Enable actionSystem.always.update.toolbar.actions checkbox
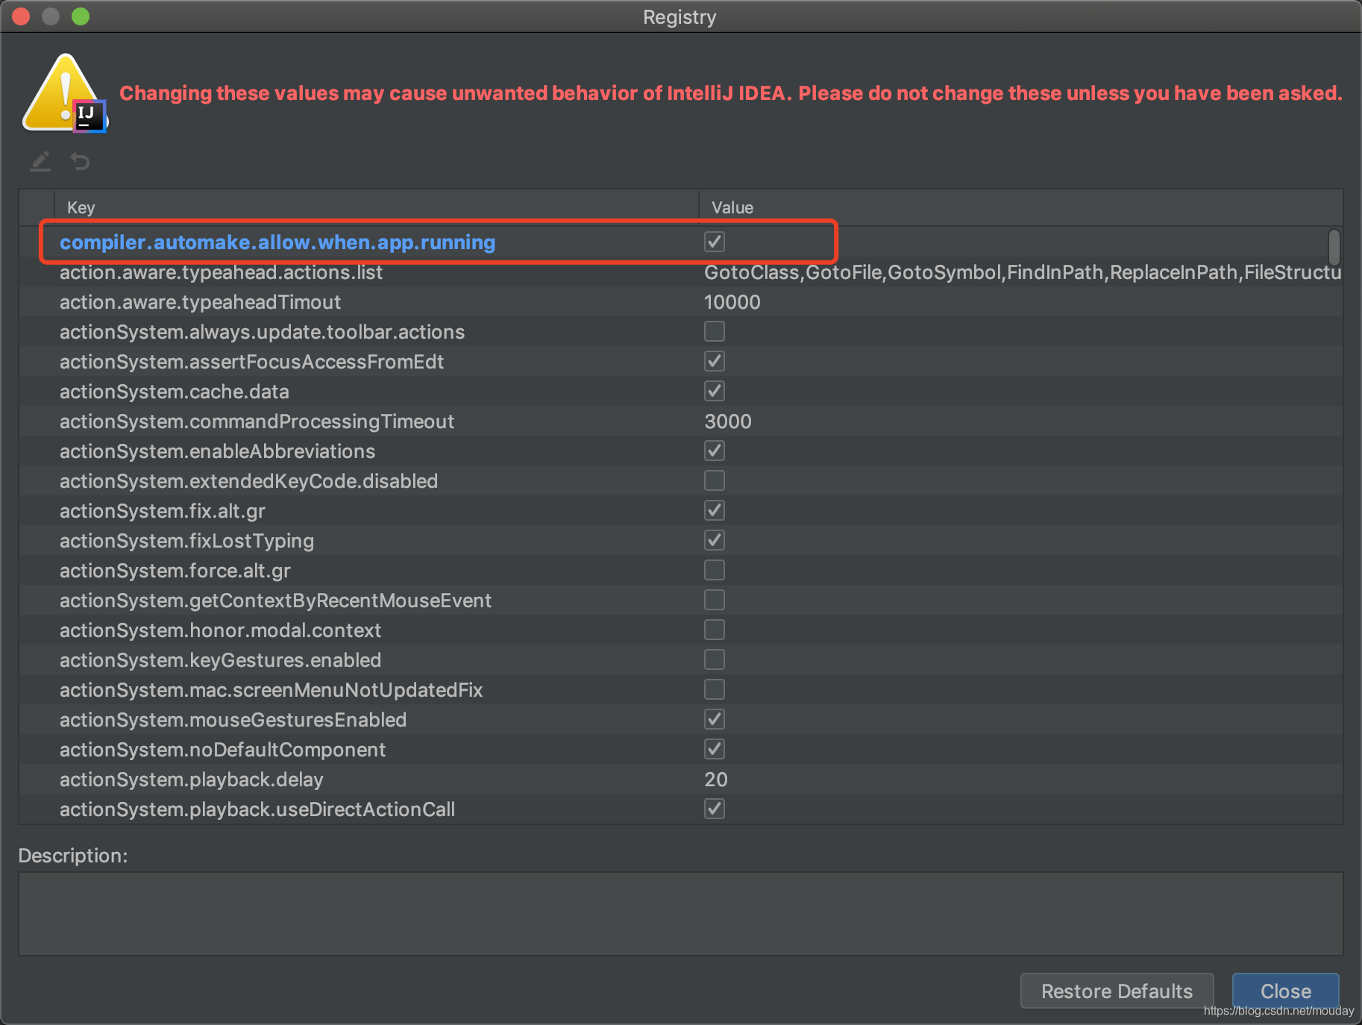 (715, 331)
